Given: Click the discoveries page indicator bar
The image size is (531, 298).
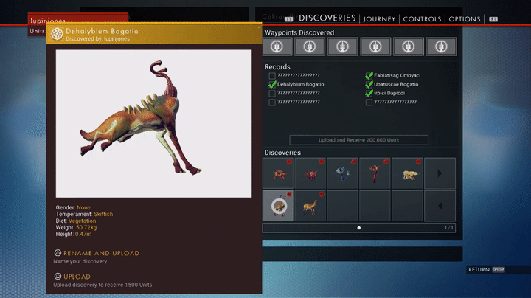Looking at the screenshot, I should coord(358,228).
